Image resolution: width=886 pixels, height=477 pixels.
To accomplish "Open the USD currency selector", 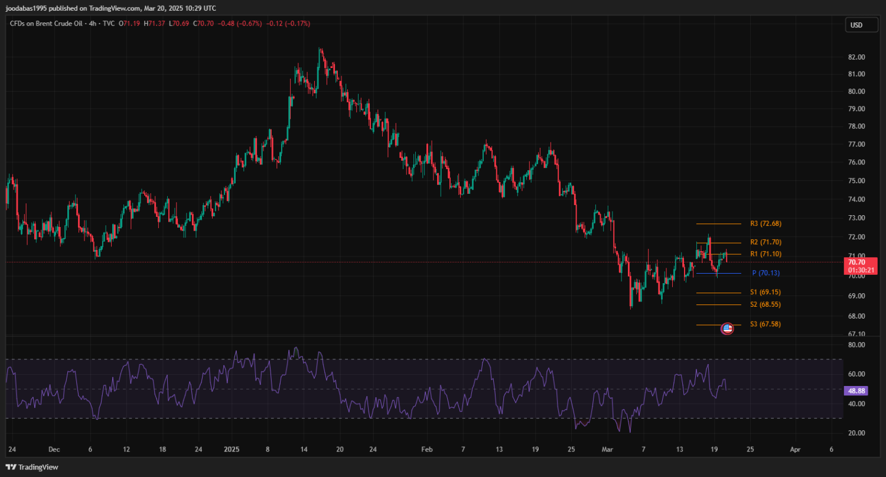I will point(856,25).
